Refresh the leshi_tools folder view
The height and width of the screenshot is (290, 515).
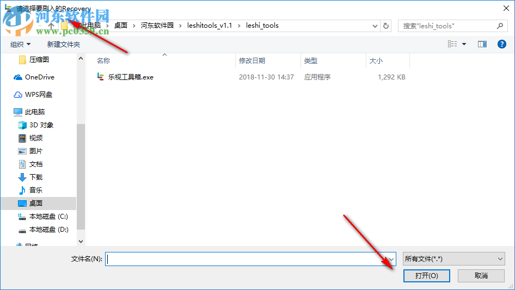386,26
